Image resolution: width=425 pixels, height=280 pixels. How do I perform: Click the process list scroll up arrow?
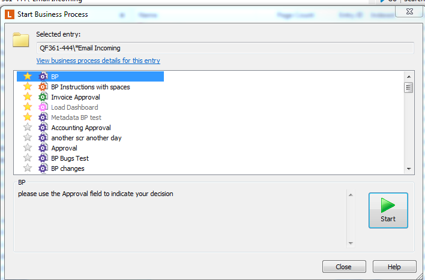pos(409,77)
